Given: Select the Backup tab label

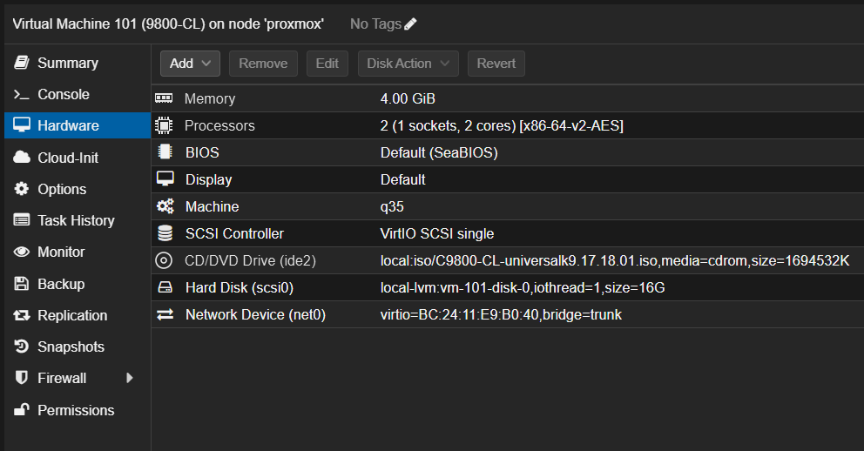Looking at the screenshot, I should point(61,284).
